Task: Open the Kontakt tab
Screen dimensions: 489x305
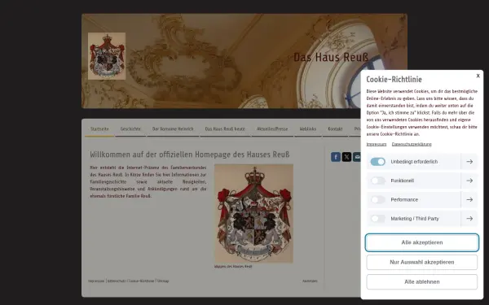Action: point(335,129)
